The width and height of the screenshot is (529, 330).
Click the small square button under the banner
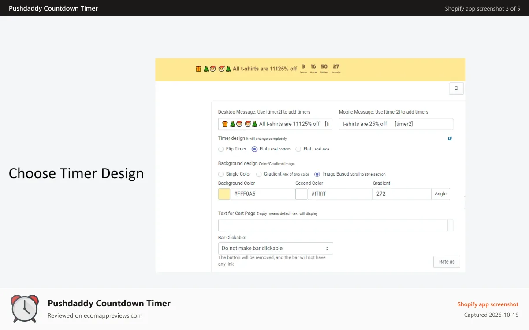coord(456,88)
